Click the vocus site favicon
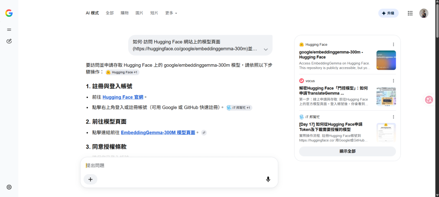 (x=301, y=81)
